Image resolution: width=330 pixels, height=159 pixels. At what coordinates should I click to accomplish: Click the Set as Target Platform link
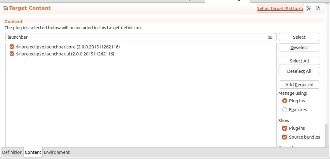[280, 9]
